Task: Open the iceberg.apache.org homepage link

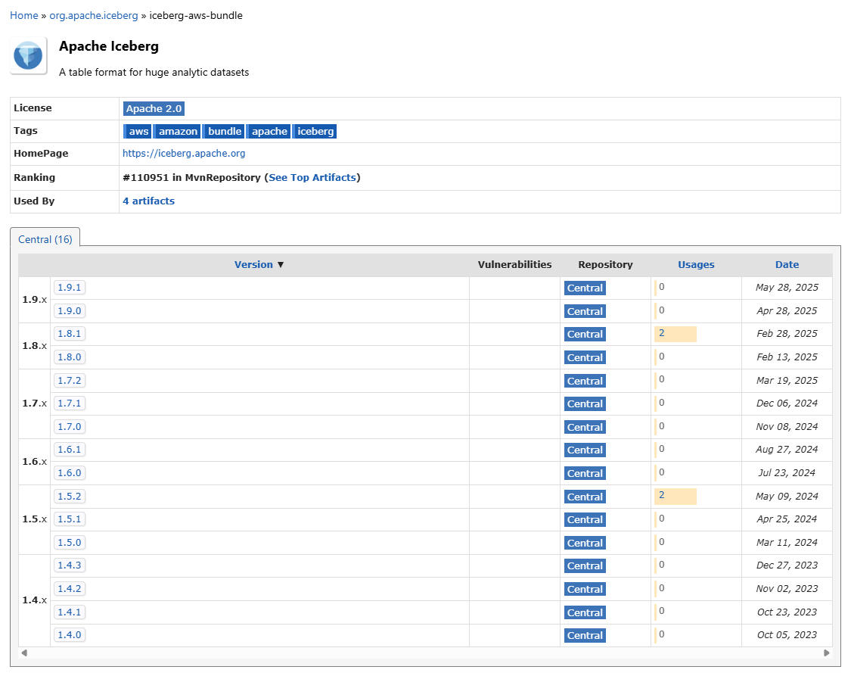Action: tap(184, 154)
